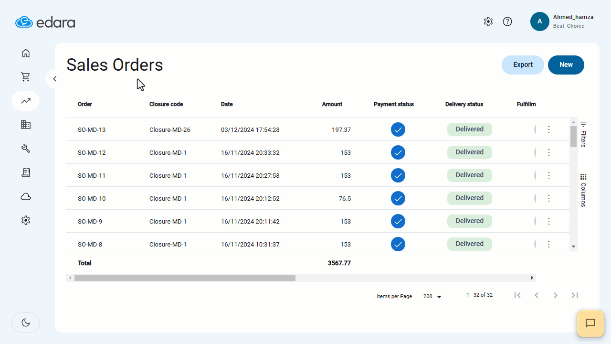Create a New sales order

tap(566, 65)
